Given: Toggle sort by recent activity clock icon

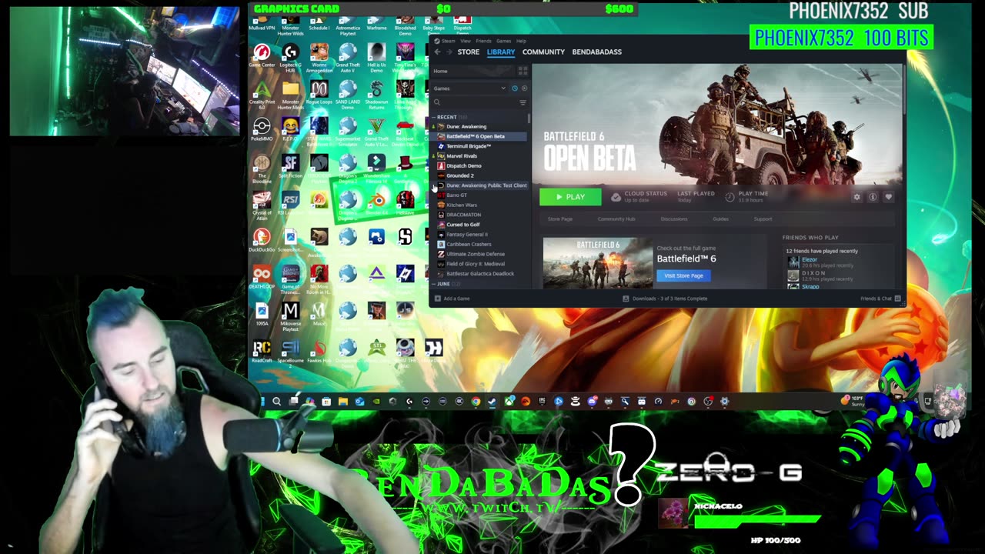Looking at the screenshot, I should (x=515, y=88).
